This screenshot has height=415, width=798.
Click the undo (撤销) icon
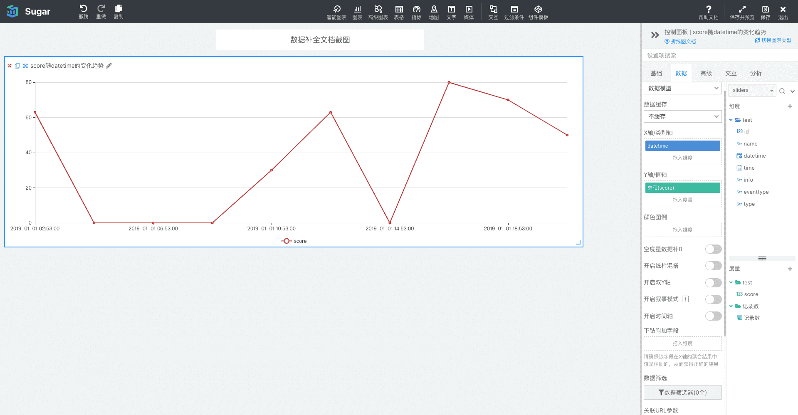(x=83, y=9)
